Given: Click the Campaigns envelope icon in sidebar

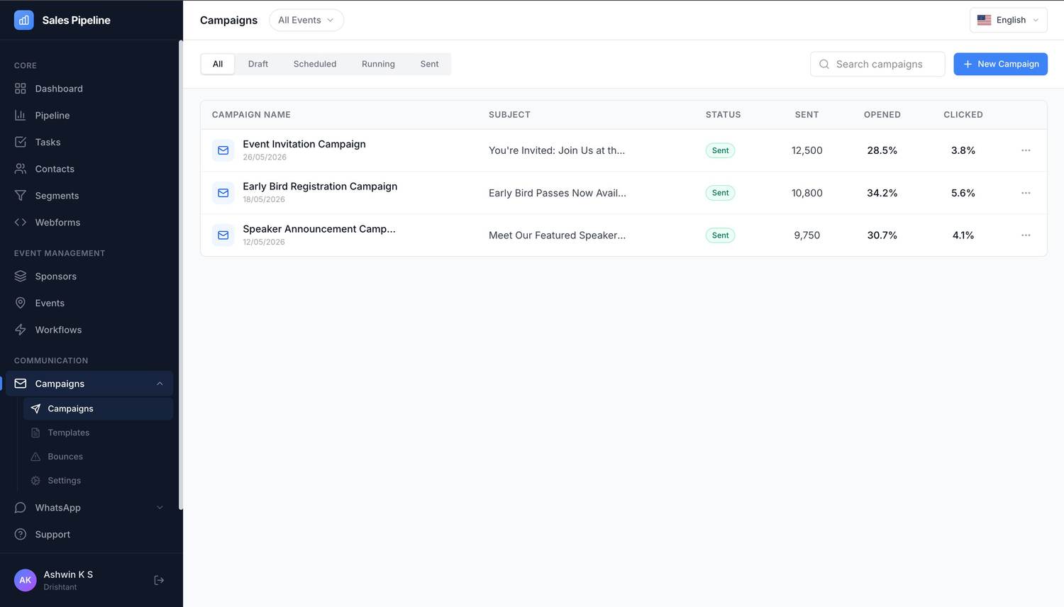Looking at the screenshot, I should 21,384.
